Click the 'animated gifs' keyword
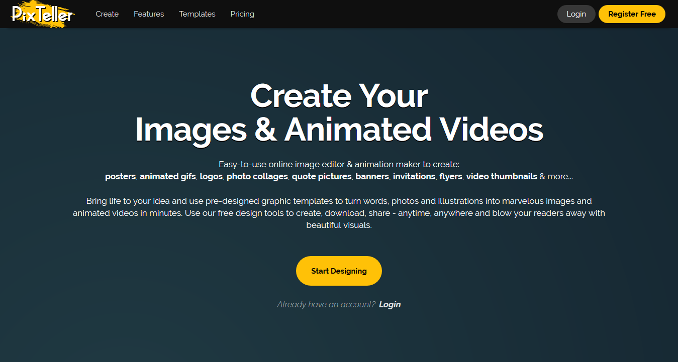 (x=168, y=177)
